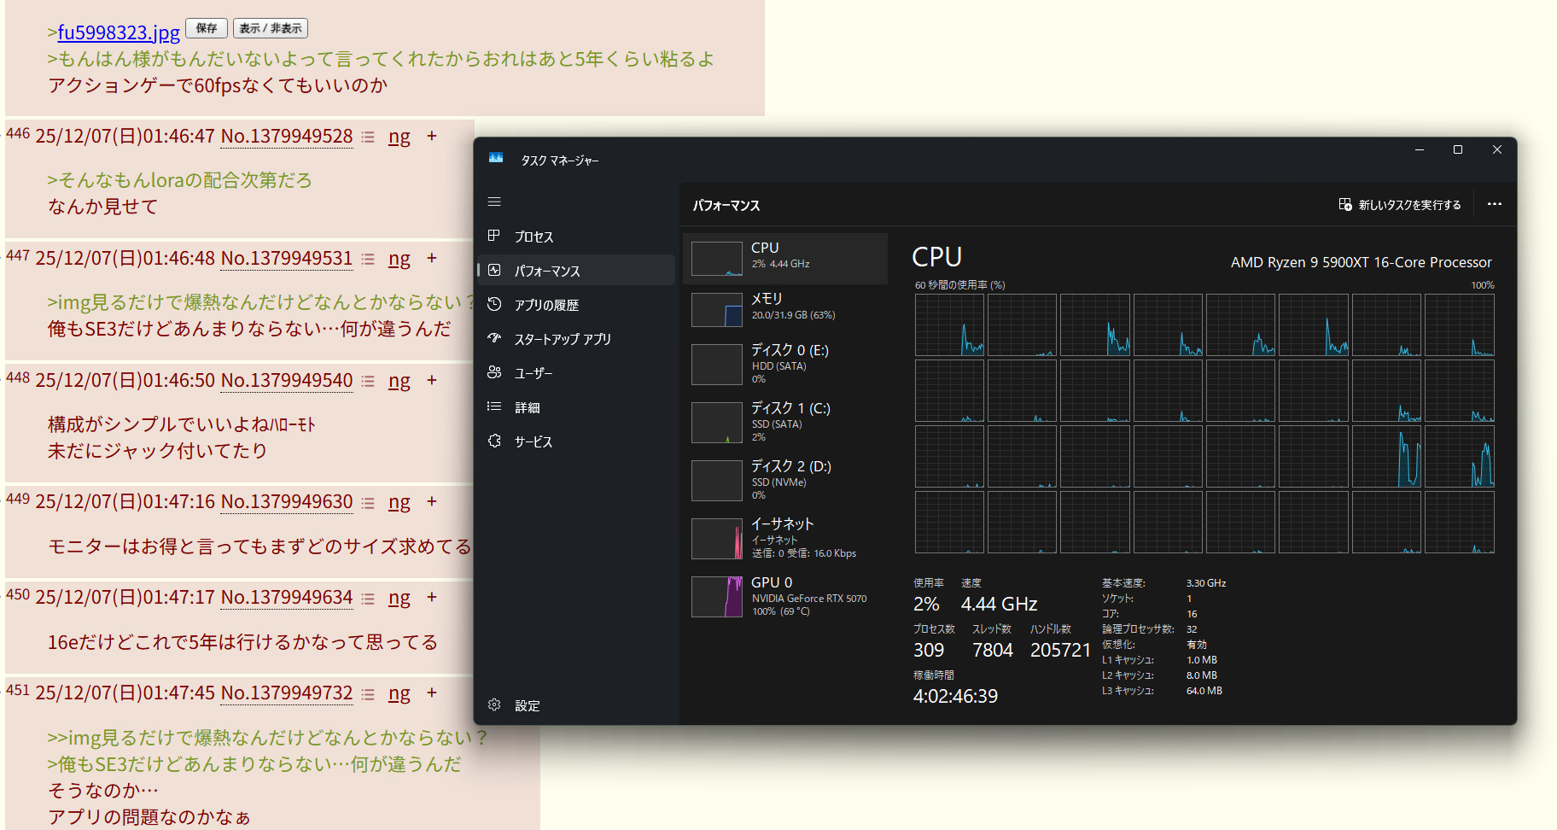1557x830 pixels.
Task: Select the Performance (パフォーマンス) tab
Action: 547,271
